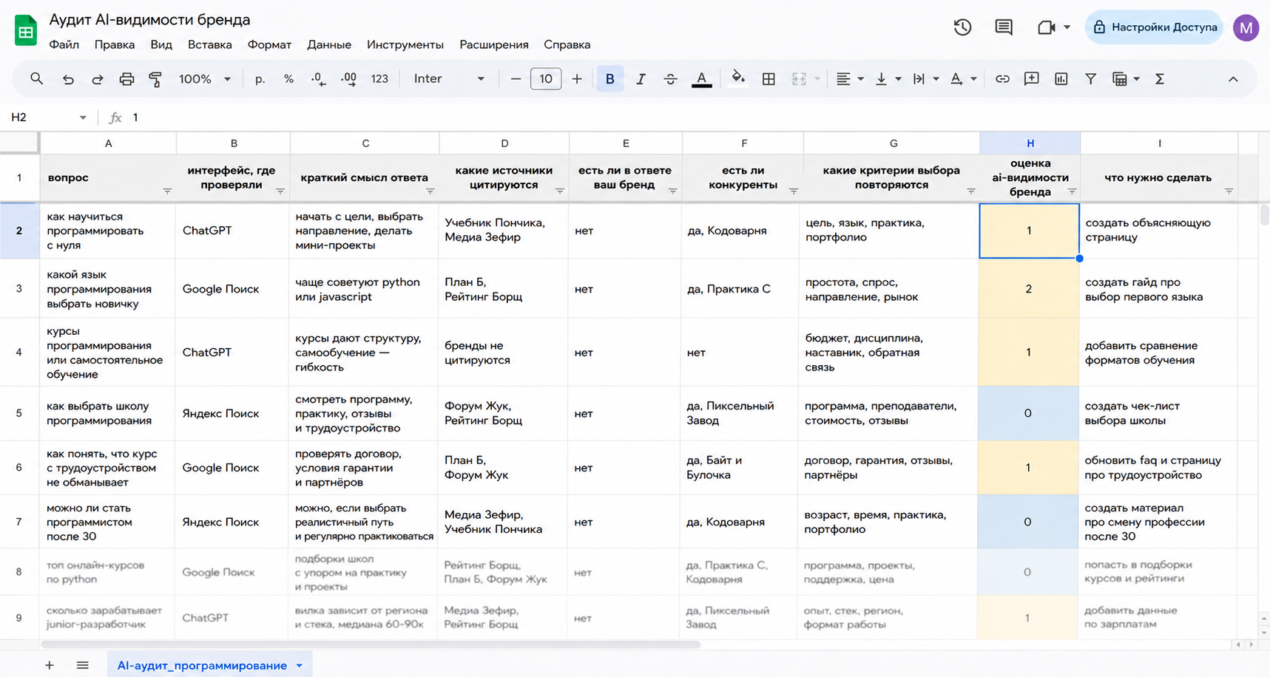Click the font size input field

click(546, 79)
